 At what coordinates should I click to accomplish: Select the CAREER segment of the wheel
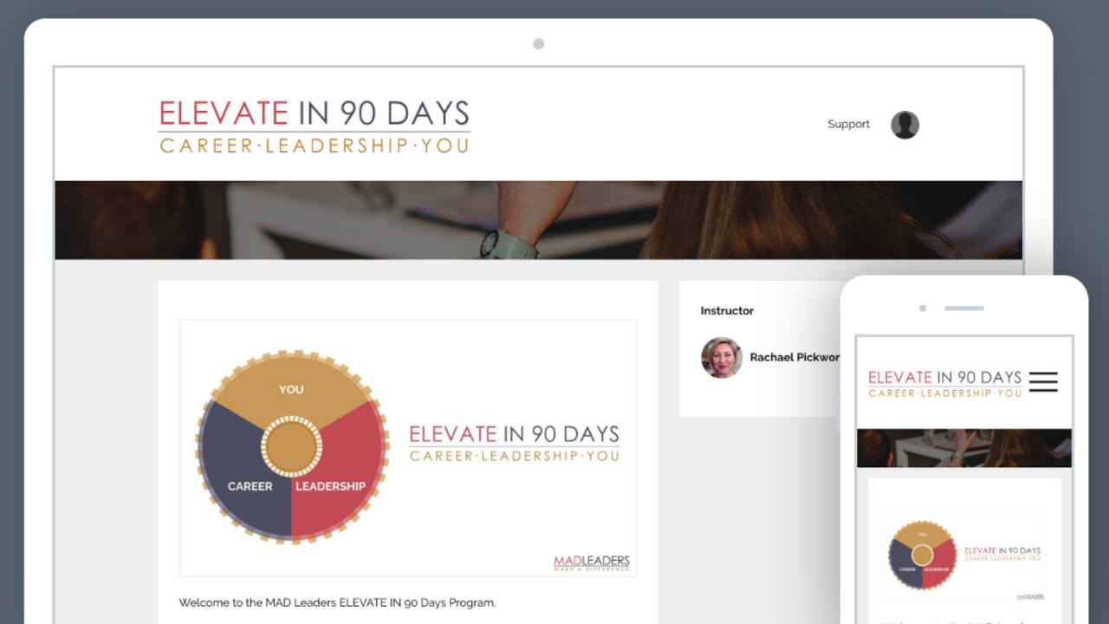[250, 486]
